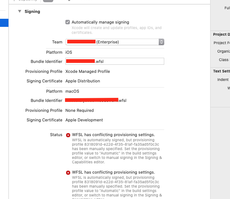230x199 pixels.
Task: Click the iOS platform value
Action: [x=69, y=52]
